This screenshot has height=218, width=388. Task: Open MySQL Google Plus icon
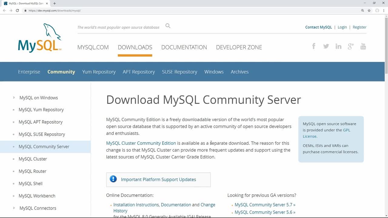coord(351,46)
